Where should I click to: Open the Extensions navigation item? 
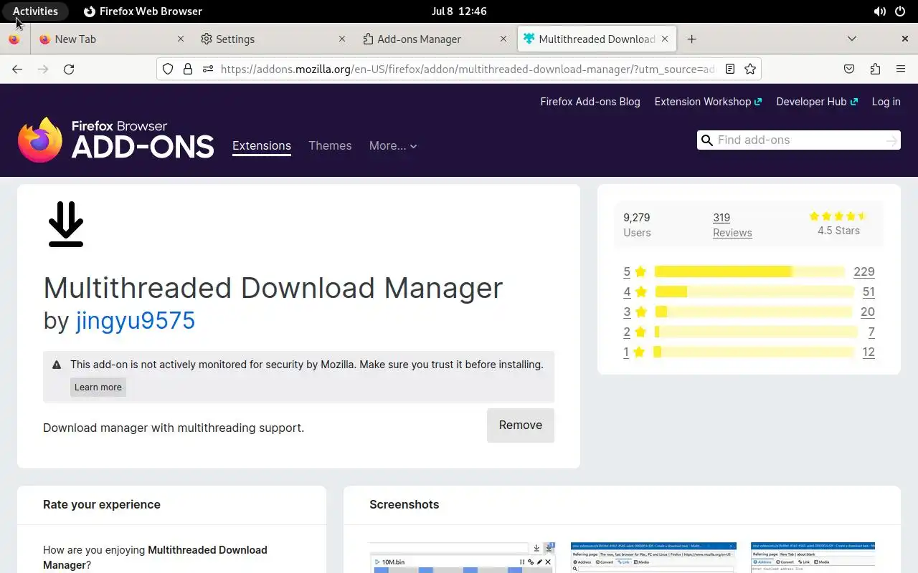pyautogui.click(x=262, y=146)
